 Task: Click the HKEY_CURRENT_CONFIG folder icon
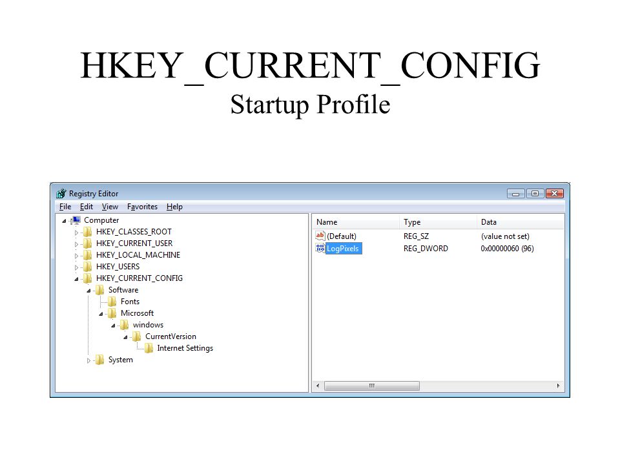click(88, 278)
